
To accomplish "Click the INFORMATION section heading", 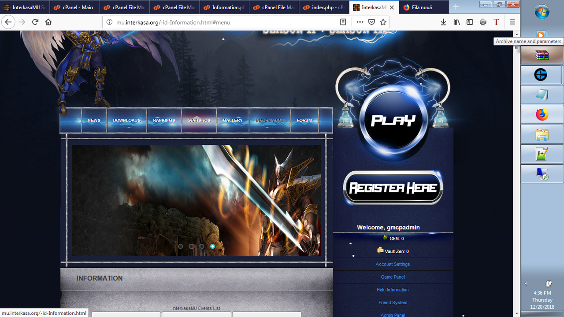I will point(100,278).
